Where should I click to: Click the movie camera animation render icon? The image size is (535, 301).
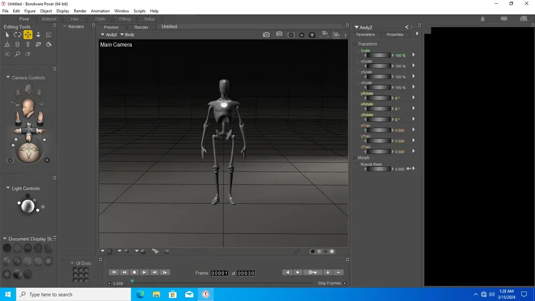coord(325,34)
